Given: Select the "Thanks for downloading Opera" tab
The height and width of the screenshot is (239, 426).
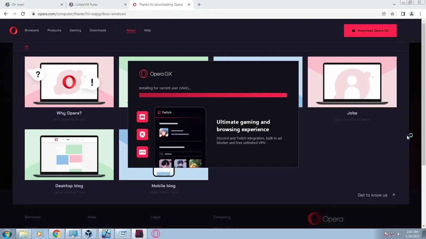Looking at the screenshot, I should (161, 5).
